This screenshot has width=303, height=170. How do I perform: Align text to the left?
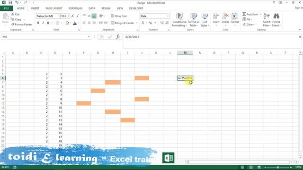pyautogui.click(x=84, y=23)
